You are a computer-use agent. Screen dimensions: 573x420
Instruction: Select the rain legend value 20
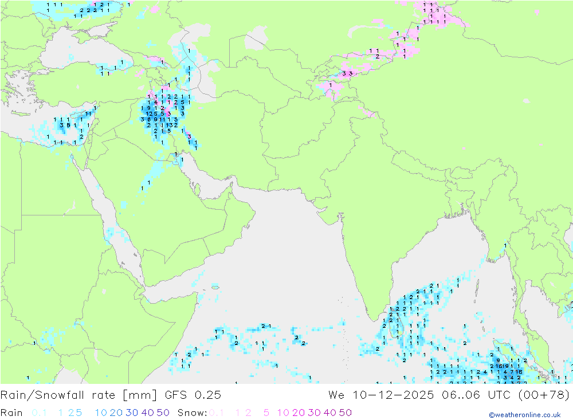click(x=116, y=413)
